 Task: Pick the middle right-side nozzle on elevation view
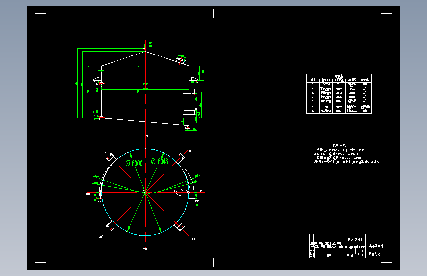click(189, 92)
